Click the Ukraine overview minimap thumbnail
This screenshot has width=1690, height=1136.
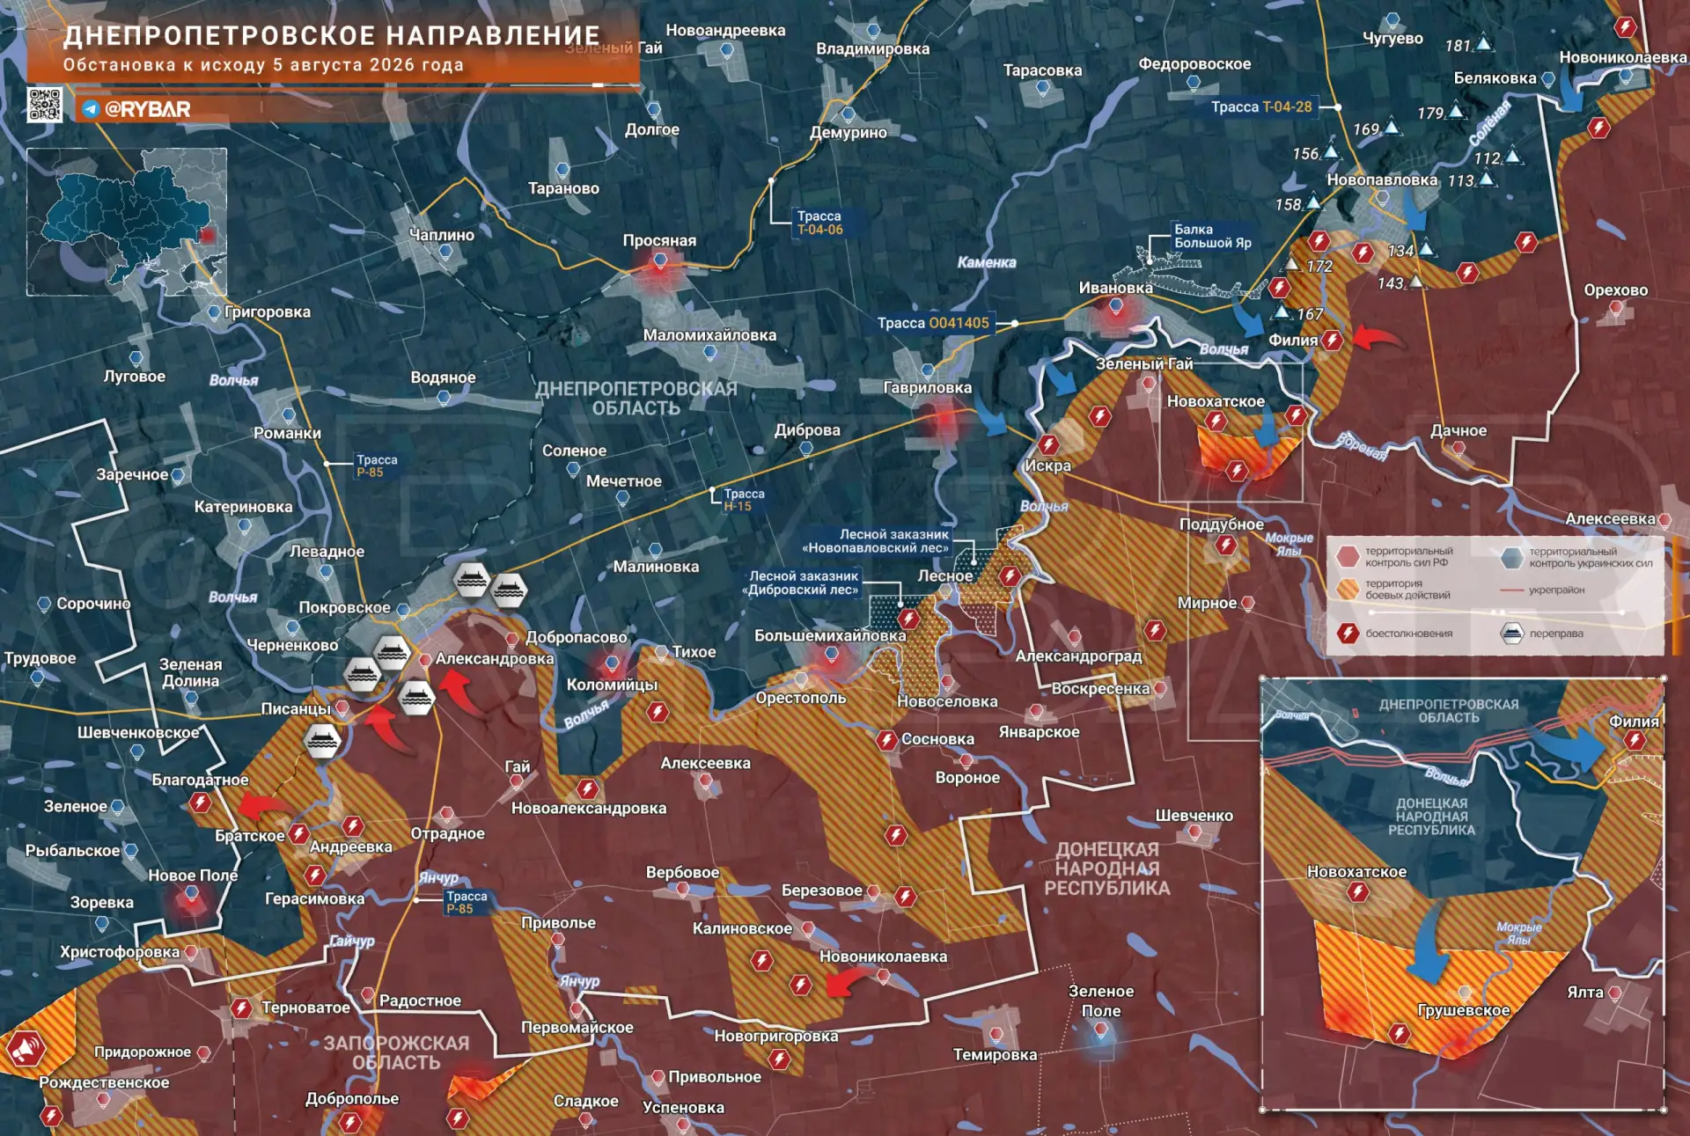[127, 222]
